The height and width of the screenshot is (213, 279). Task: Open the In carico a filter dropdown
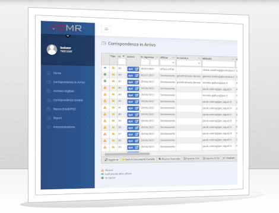[x=189, y=63]
